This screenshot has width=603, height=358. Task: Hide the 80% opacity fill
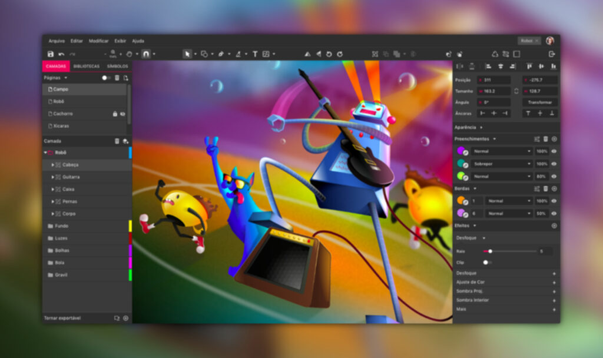click(554, 177)
